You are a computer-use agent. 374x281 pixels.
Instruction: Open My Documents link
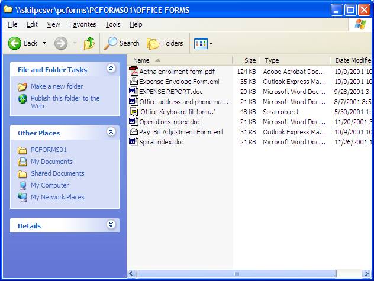pos(51,162)
